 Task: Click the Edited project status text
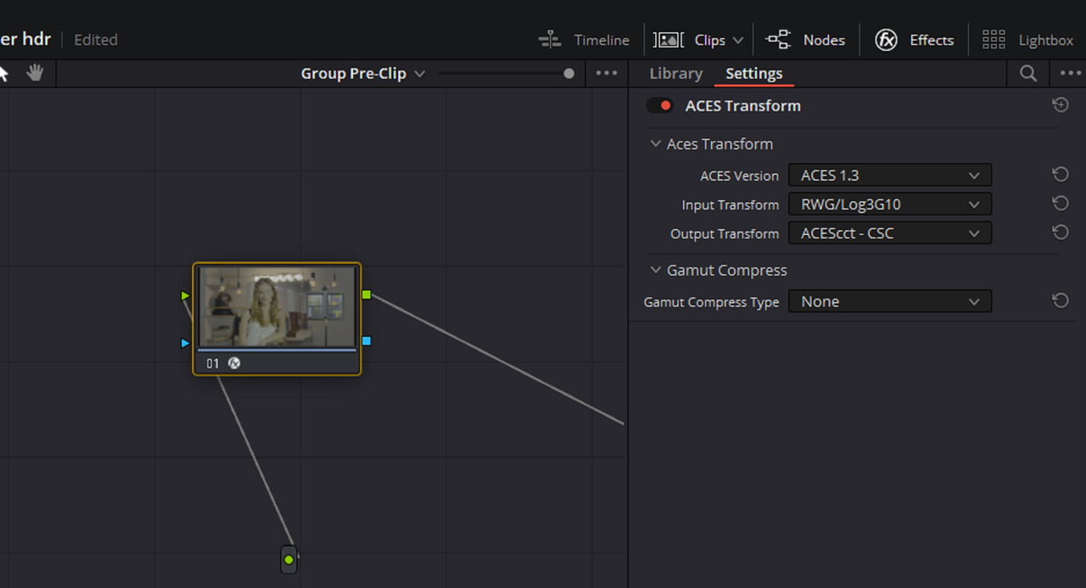[x=96, y=40]
